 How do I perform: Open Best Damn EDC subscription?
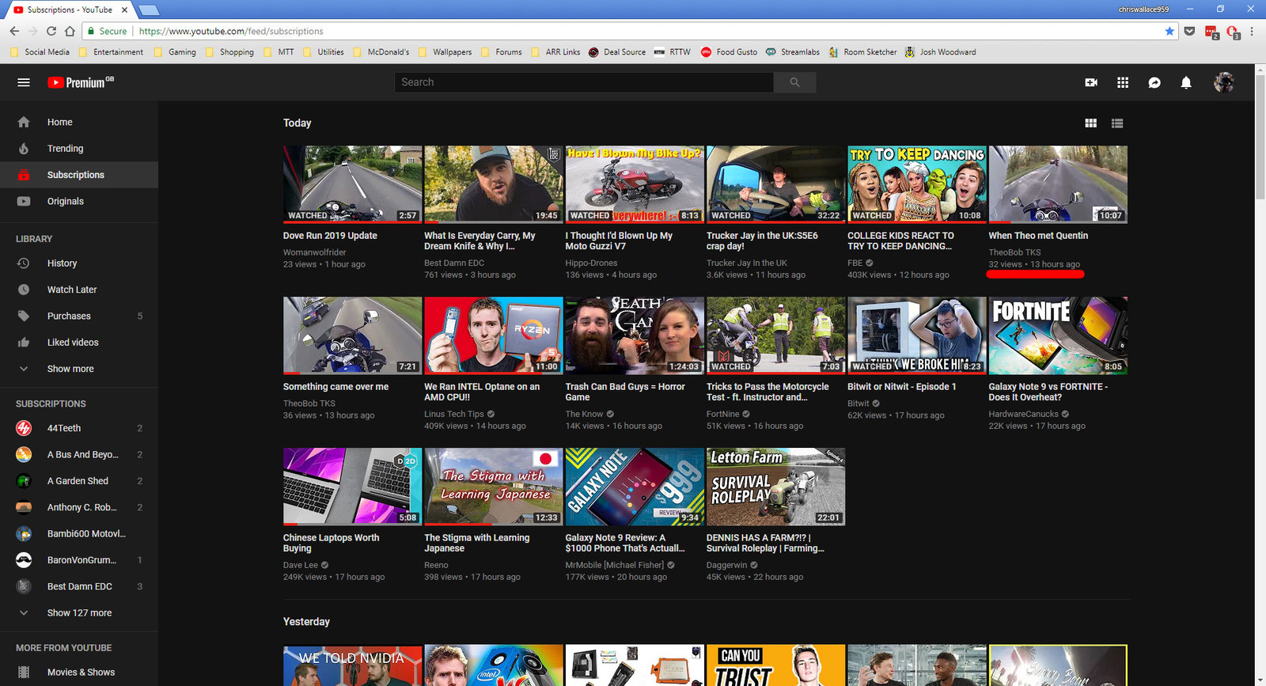tap(79, 587)
